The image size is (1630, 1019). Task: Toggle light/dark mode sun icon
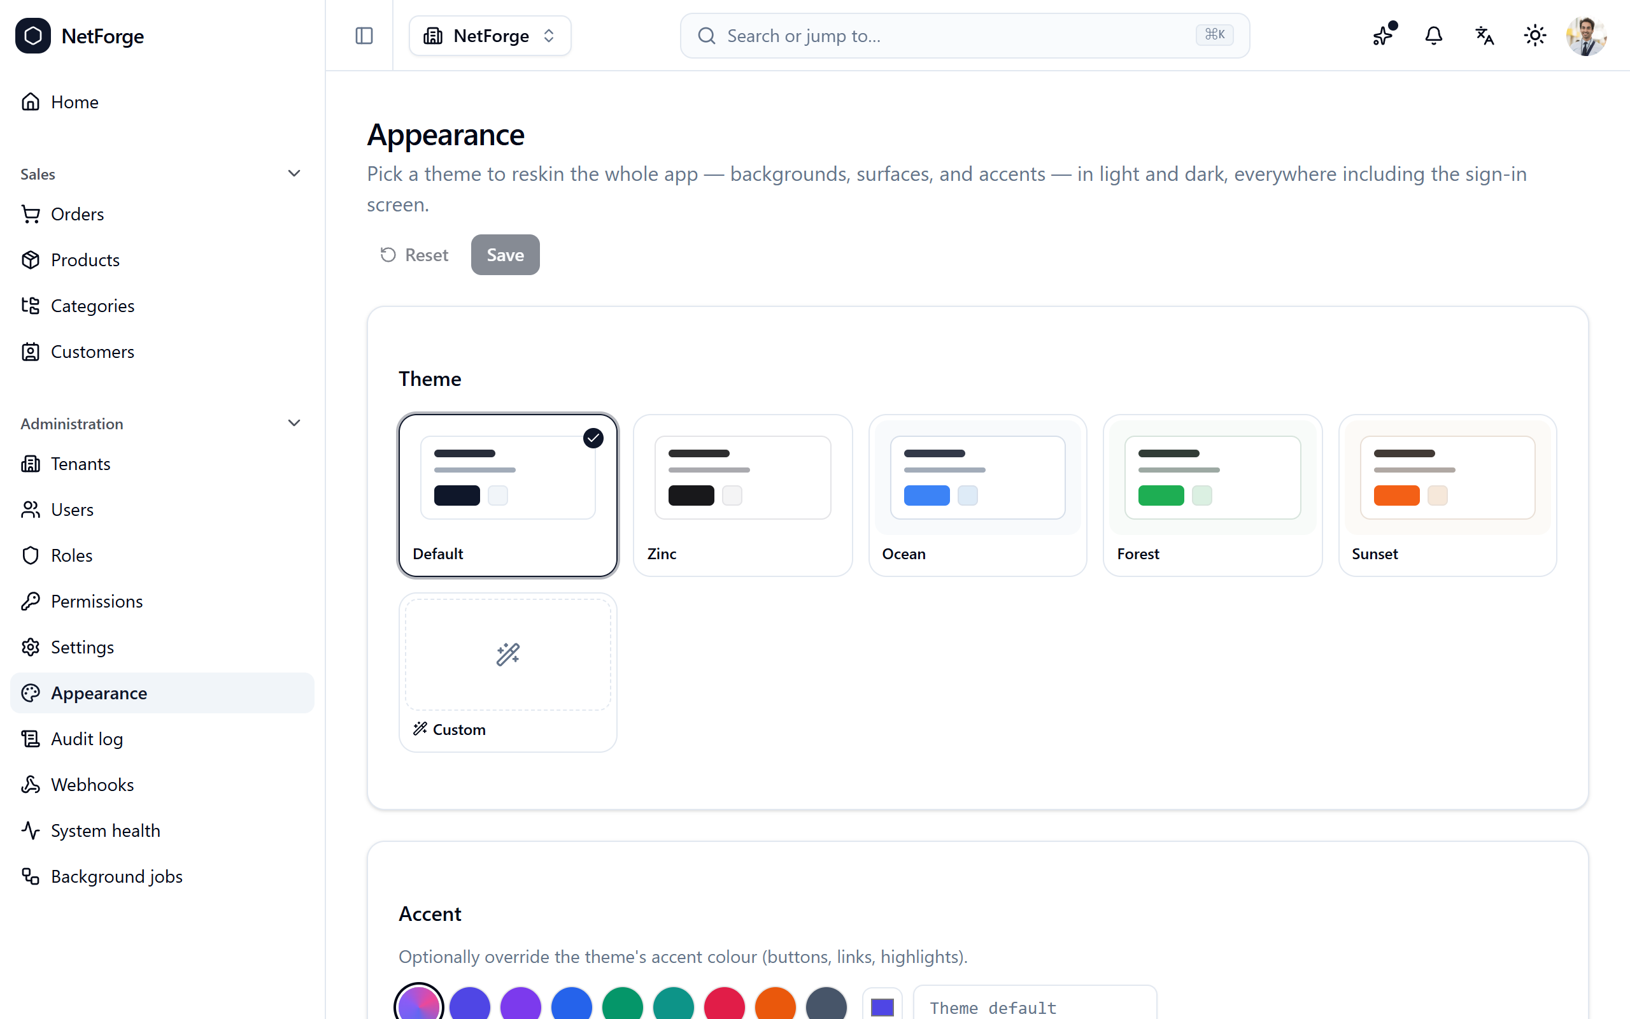[1535, 36]
